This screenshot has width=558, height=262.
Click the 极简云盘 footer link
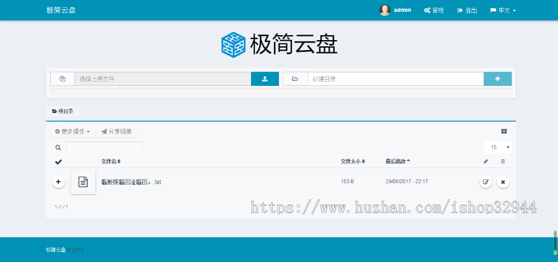[56, 250]
